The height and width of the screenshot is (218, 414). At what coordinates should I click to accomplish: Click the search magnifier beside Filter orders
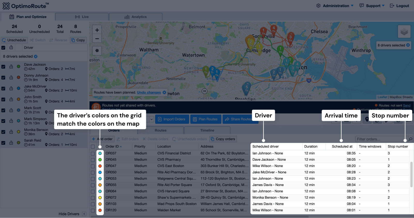point(410,139)
